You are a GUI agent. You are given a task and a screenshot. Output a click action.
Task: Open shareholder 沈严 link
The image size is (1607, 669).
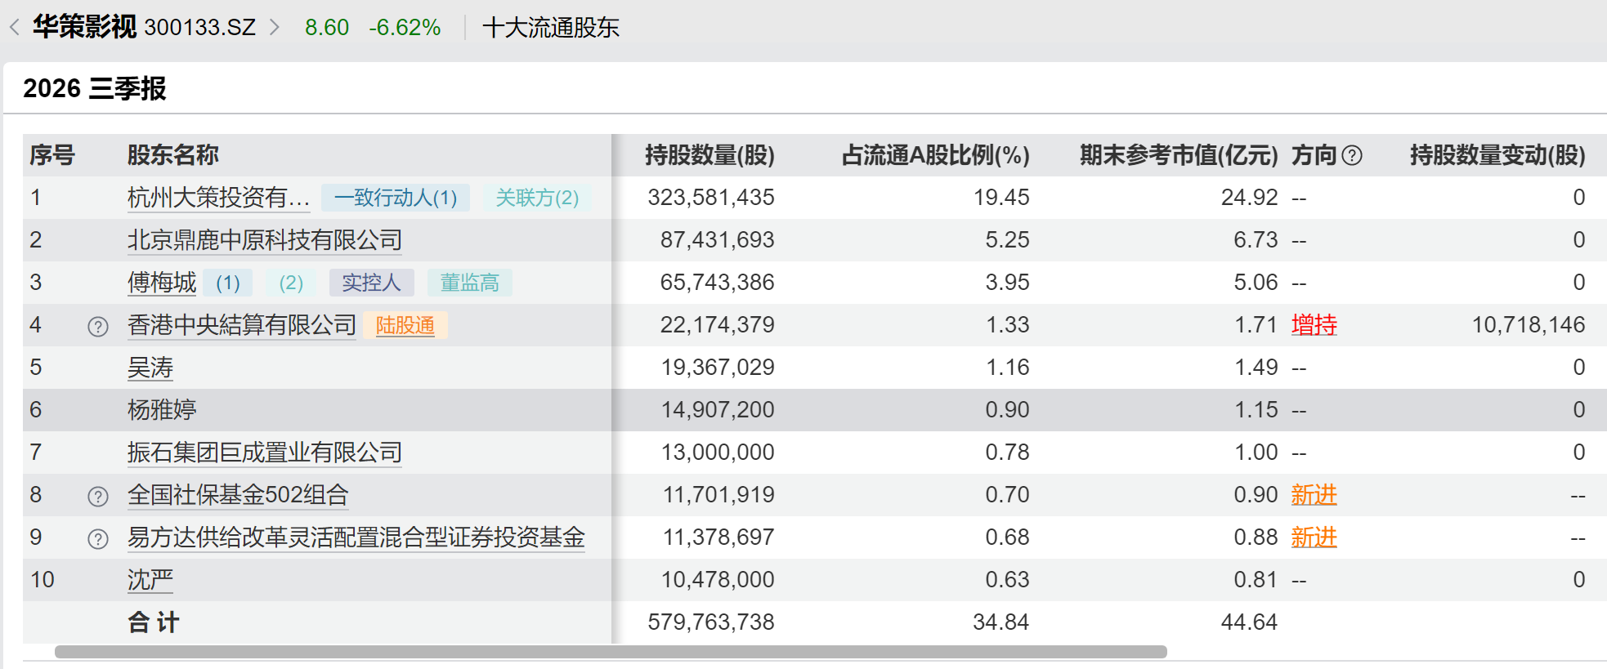[x=150, y=580]
